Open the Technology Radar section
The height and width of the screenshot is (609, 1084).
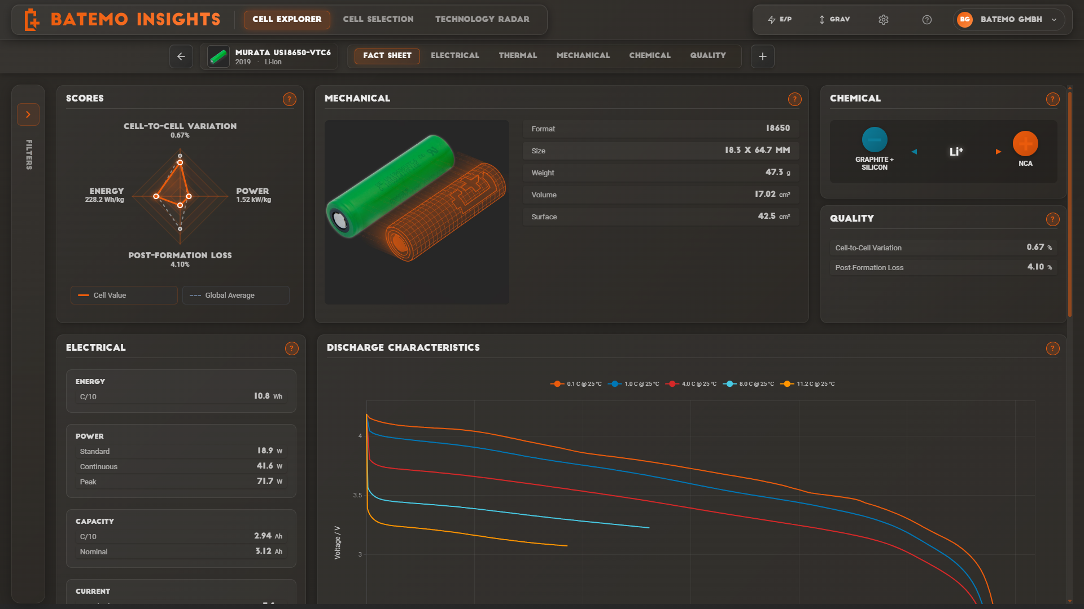[482, 19]
